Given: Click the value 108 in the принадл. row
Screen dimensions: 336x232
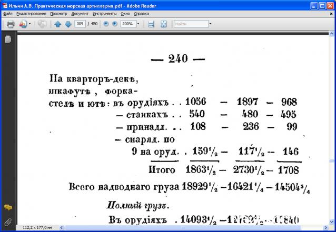Looking at the screenshot, I should coord(198,126).
